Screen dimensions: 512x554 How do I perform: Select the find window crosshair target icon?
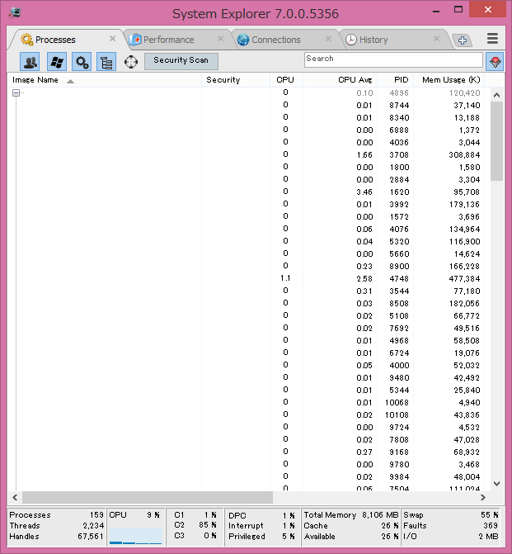[x=131, y=62]
